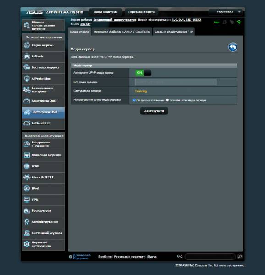Click the blue back arrow icon
Image resolution: width=265 pixels, height=275 pixels.
[x=233, y=47]
